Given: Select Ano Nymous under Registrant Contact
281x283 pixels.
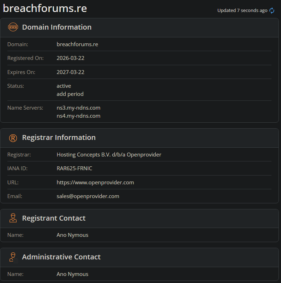Looking at the screenshot, I should point(72,235).
